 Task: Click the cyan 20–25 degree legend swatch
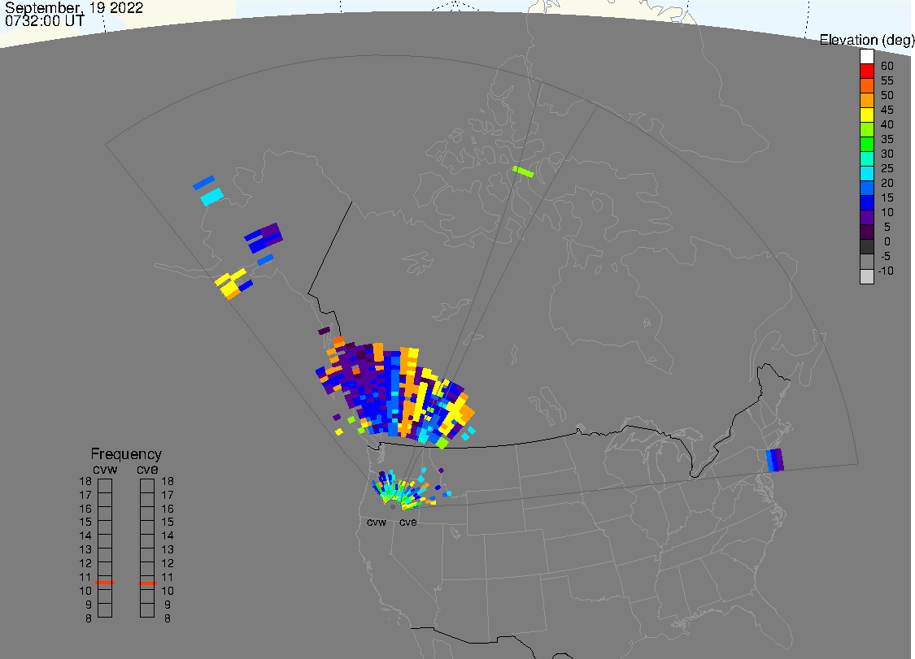point(866,173)
